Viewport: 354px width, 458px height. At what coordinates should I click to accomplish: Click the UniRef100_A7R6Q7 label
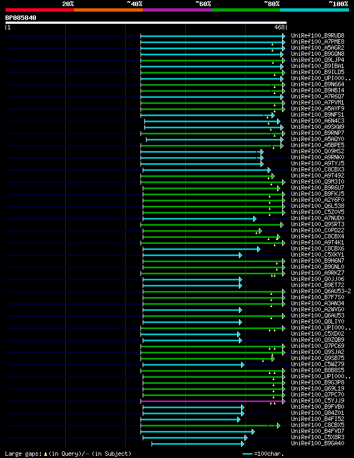[x=317, y=97]
